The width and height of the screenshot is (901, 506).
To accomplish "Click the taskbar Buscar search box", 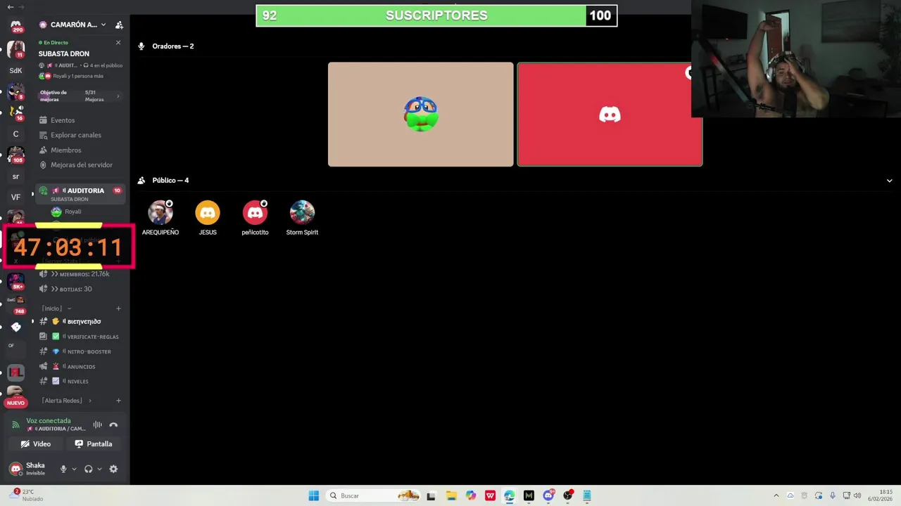I will 374,495.
